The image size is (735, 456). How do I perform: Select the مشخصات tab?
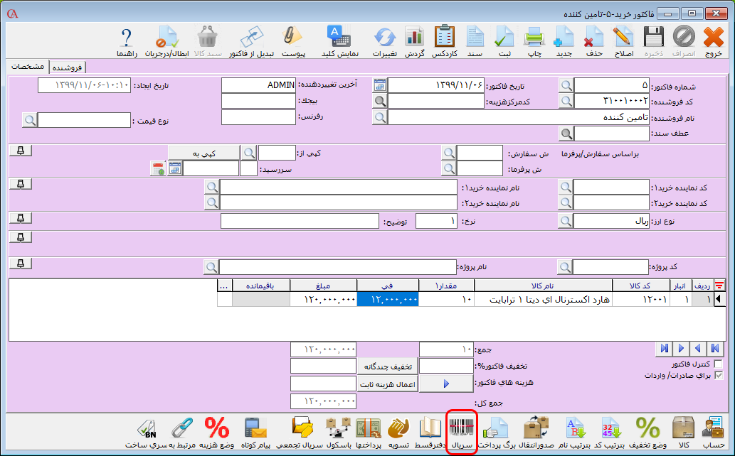[29, 66]
